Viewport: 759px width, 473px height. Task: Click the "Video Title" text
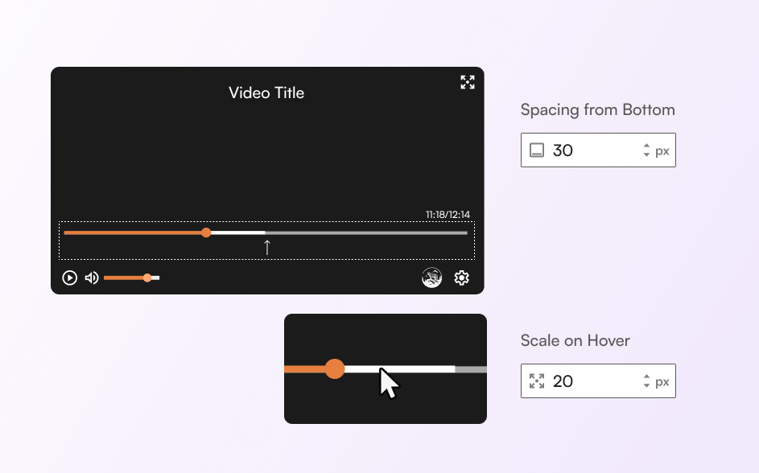(266, 93)
